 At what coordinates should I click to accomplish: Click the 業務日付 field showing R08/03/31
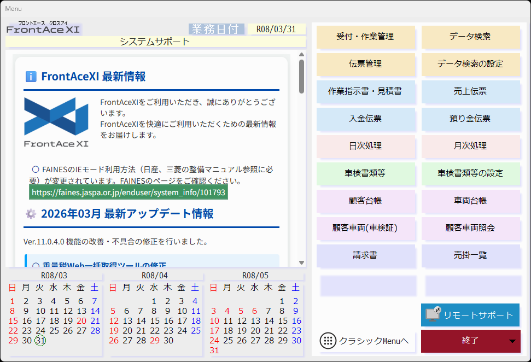[x=276, y=30]
